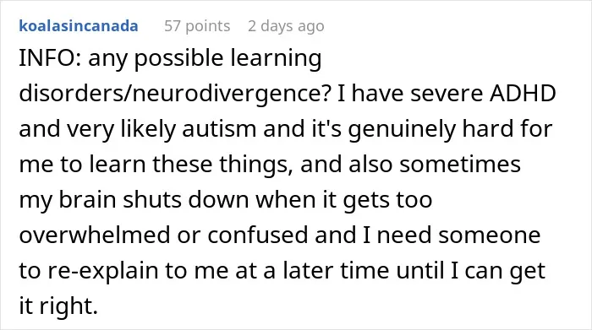Click the word ADHD in the comment
The image size is (592, 330).
(523, 94)
